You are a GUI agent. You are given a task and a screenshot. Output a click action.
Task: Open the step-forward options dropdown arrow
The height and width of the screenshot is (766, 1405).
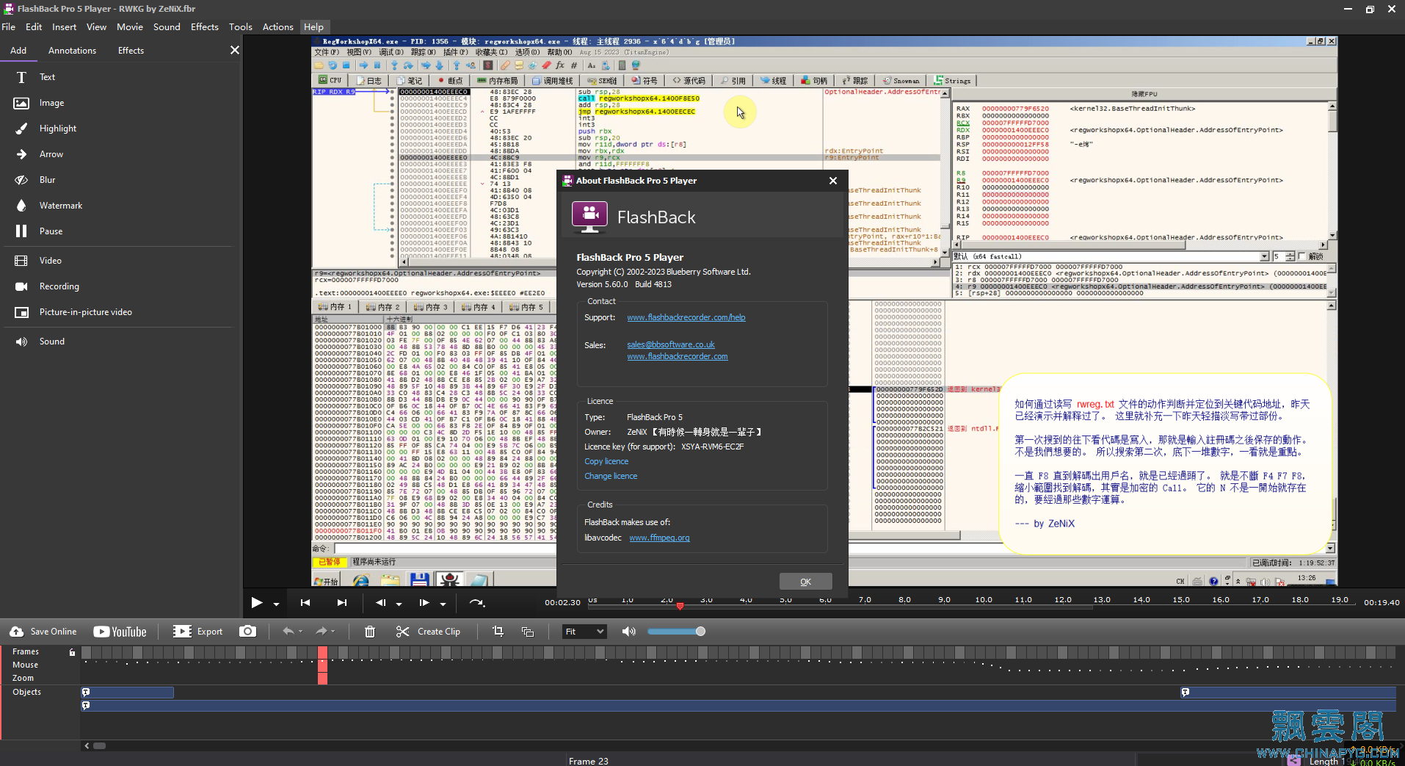point(443,604)
